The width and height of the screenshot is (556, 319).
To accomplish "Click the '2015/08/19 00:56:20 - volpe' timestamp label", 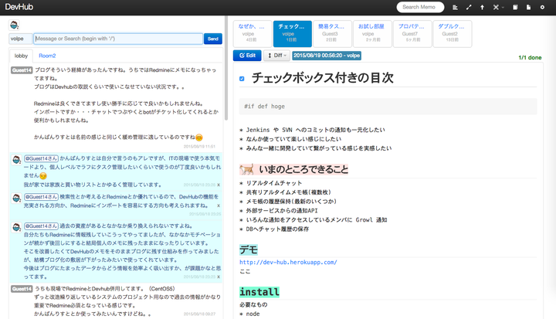I will (x=327, y=56).
